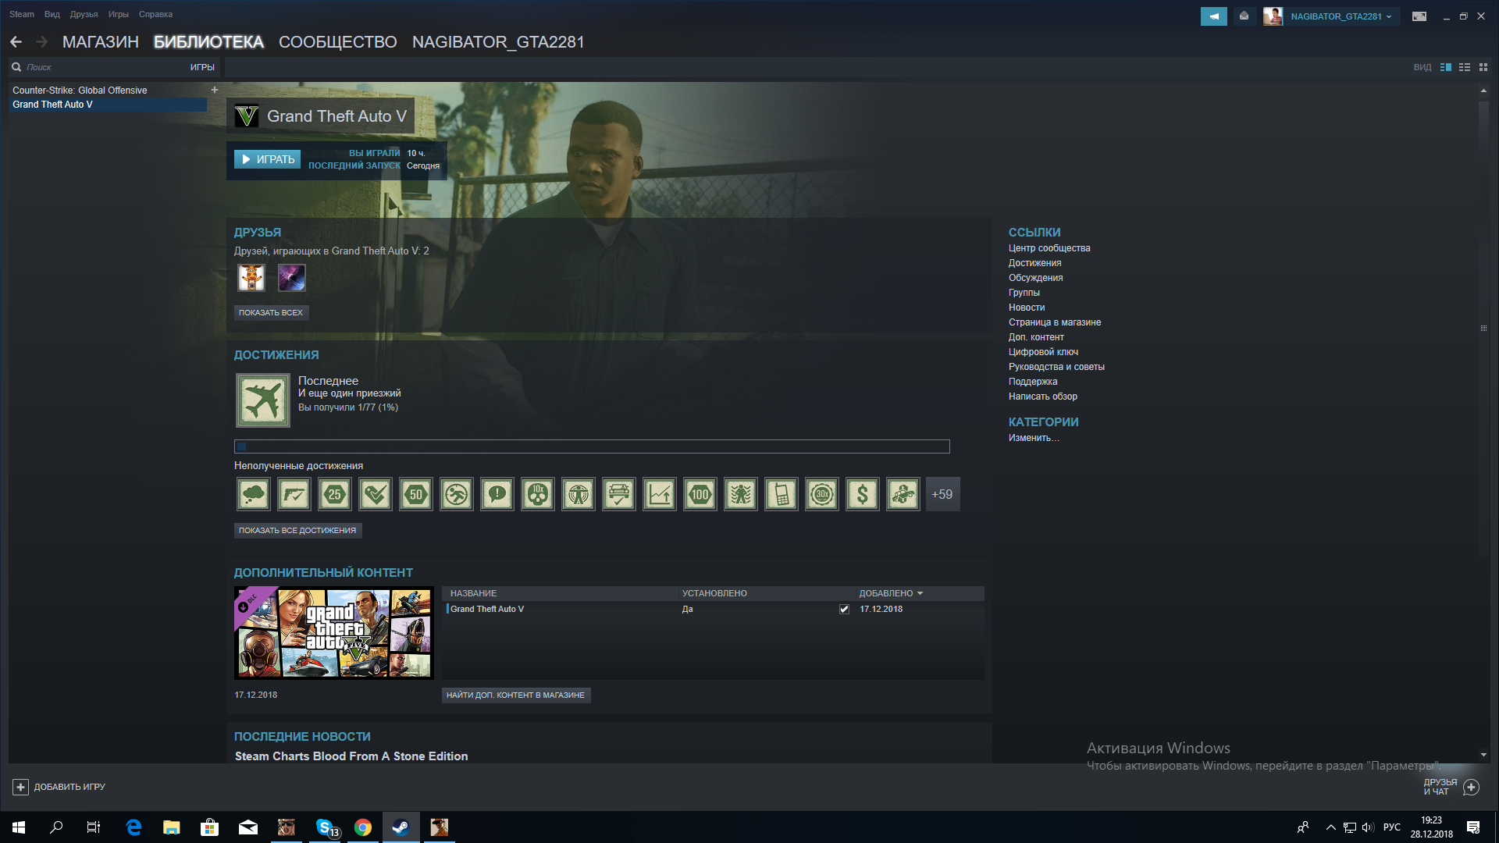Open the Vitruvian man achievement icon
The width and height of the screenshot is (1499, 843).
[579, 494]
